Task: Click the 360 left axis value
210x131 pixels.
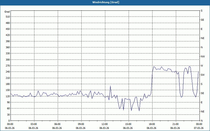Action: pos(8,47)
